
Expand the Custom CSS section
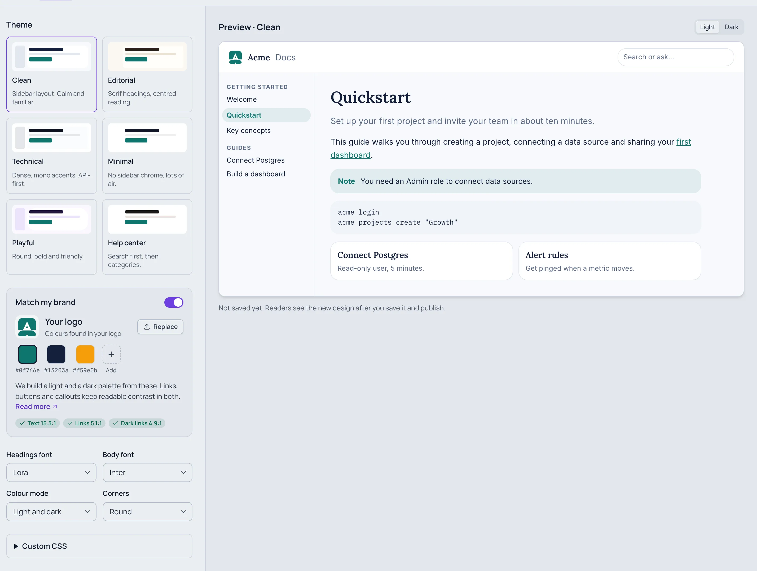click(99, 546)
